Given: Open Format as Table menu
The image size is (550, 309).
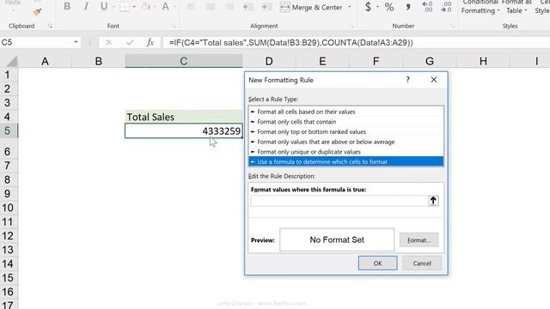Looking at the screenshot, I should pos(516,7).
